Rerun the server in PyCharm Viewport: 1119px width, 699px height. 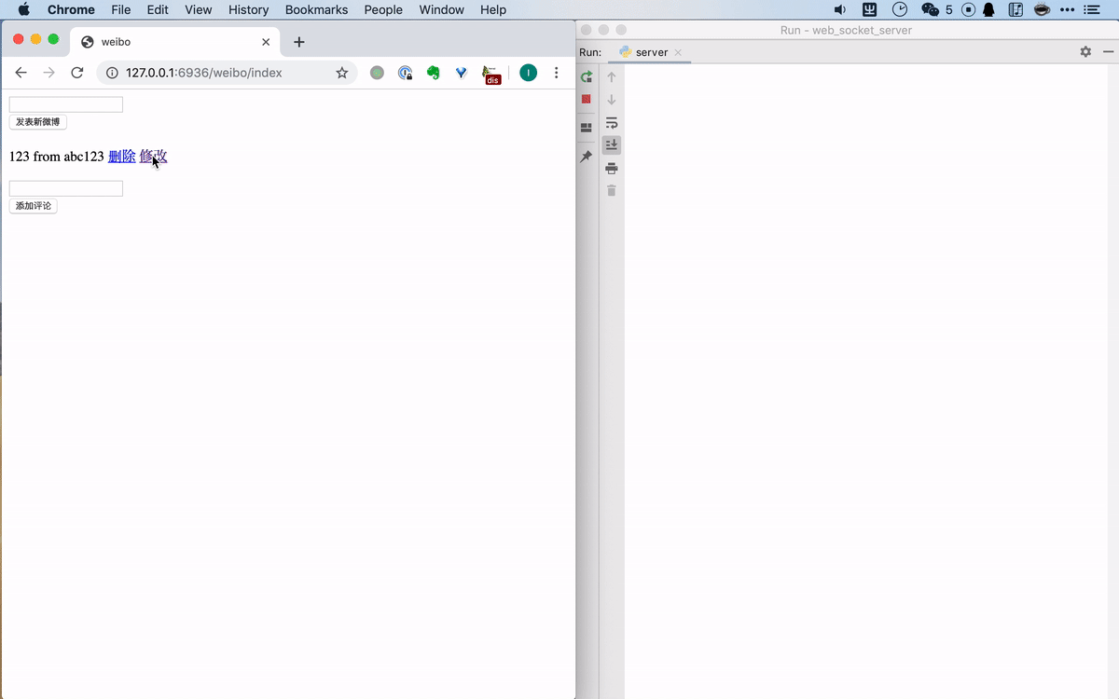point(586,76)
